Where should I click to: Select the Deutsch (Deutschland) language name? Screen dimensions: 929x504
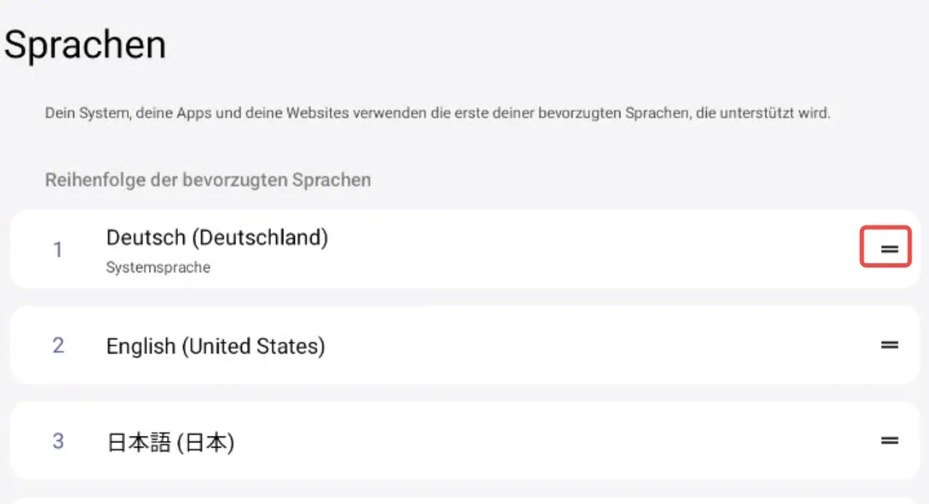pos(217,237)
